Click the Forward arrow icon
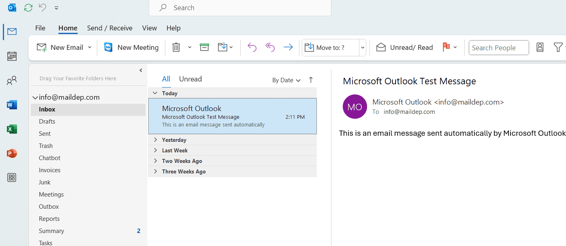Screen dimensions: 566x246 [x=288, y=47]
